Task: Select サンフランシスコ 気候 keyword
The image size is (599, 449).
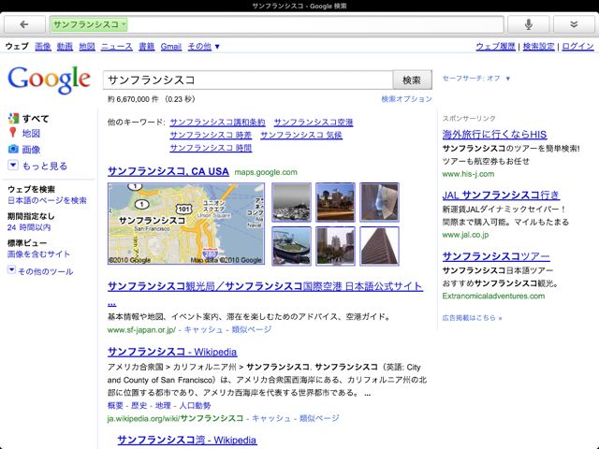Action: 301,135
